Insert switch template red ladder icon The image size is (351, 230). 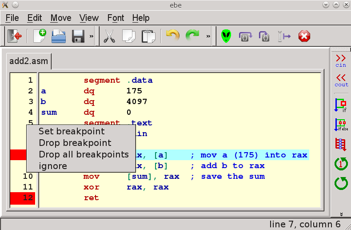pos(341,145)
